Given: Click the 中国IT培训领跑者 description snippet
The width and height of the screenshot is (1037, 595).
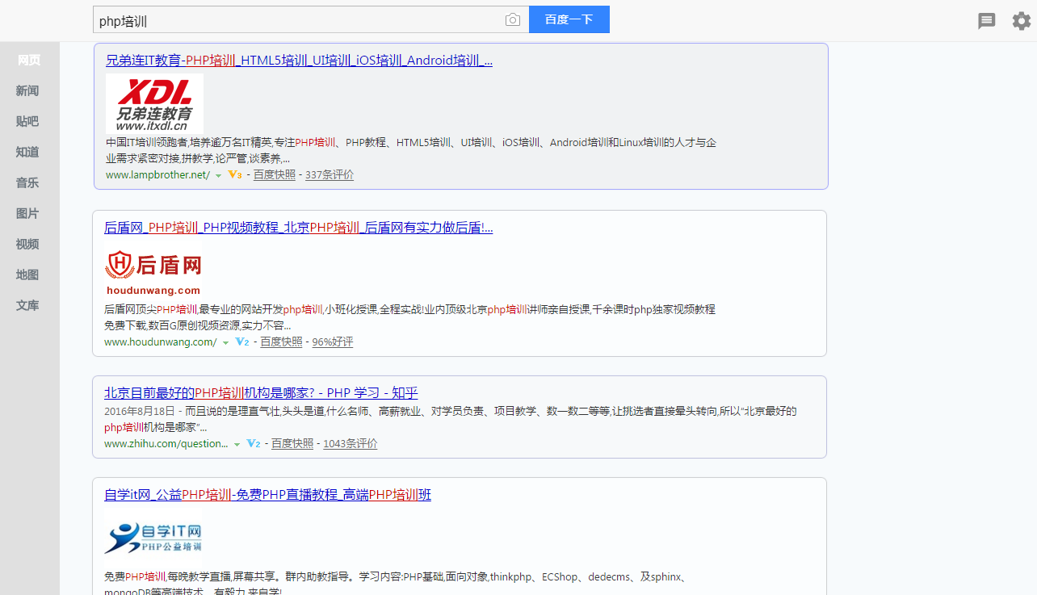Looking at the screenshot, I should tap(411, 150).
